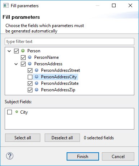Viewport: 139px width, 166px height.
Task: Collapse the Person tree node
Action: (9, 51)
